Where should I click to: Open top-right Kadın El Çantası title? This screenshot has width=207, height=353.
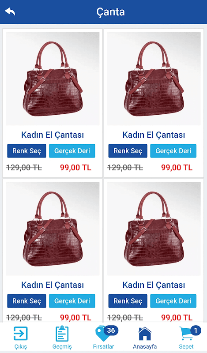pyautogui.click(x=154, y=135)
